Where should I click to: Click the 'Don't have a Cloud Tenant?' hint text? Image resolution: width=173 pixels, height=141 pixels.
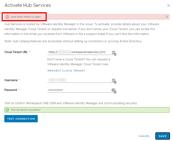(x=79, y=62)
